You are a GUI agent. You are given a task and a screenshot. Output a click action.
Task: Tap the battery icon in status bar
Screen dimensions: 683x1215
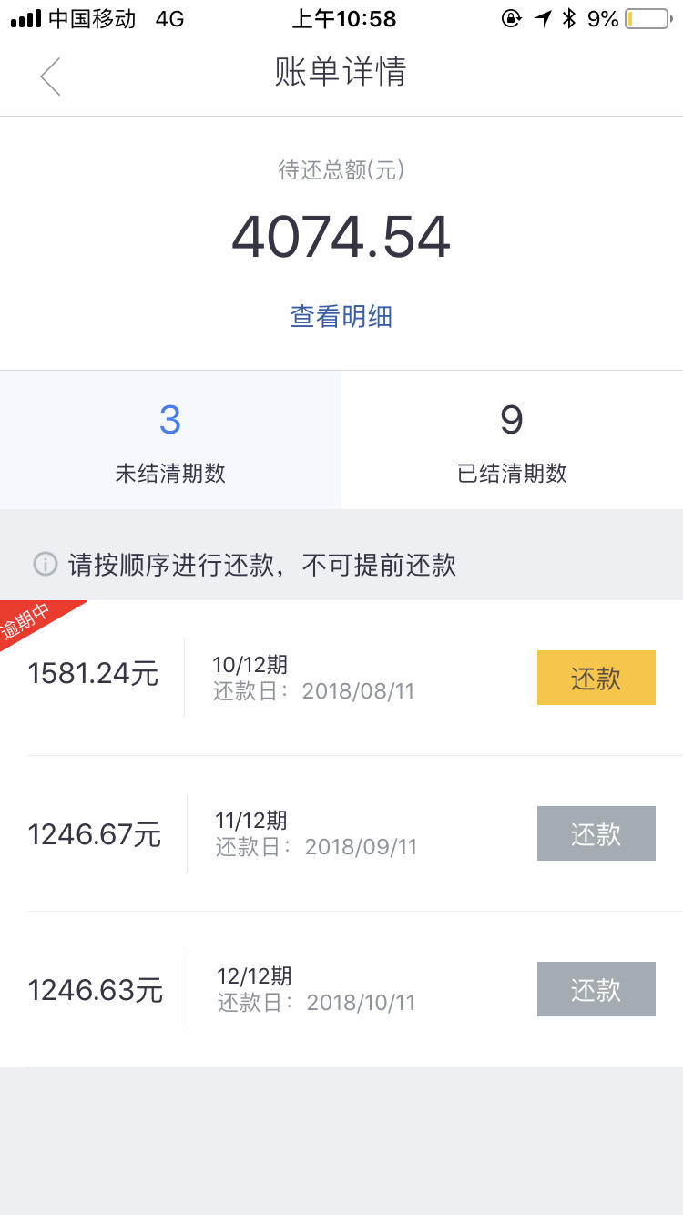pyautogui.click(x=647, y=18)
